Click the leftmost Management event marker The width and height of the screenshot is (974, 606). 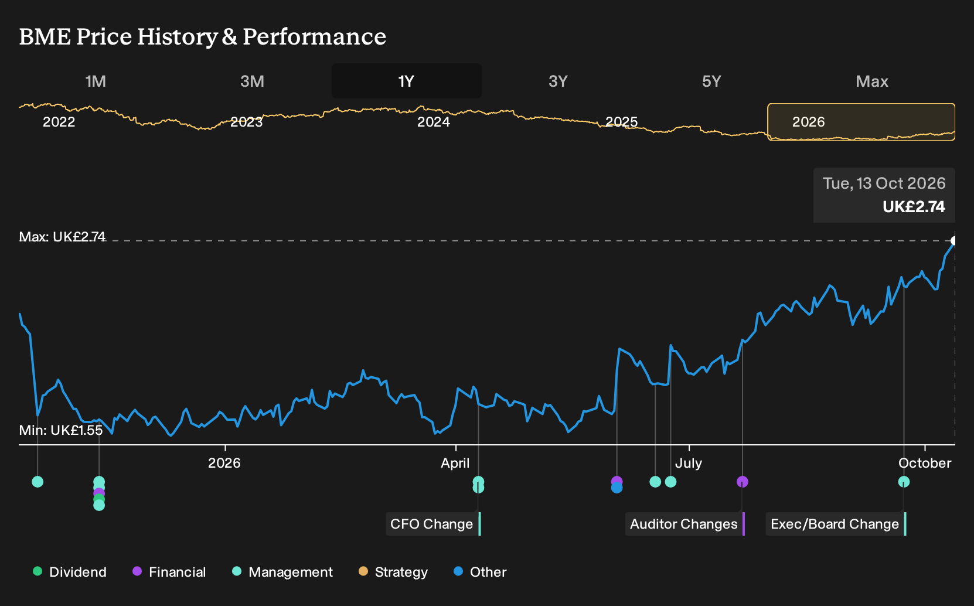click(x=38, y=482)
